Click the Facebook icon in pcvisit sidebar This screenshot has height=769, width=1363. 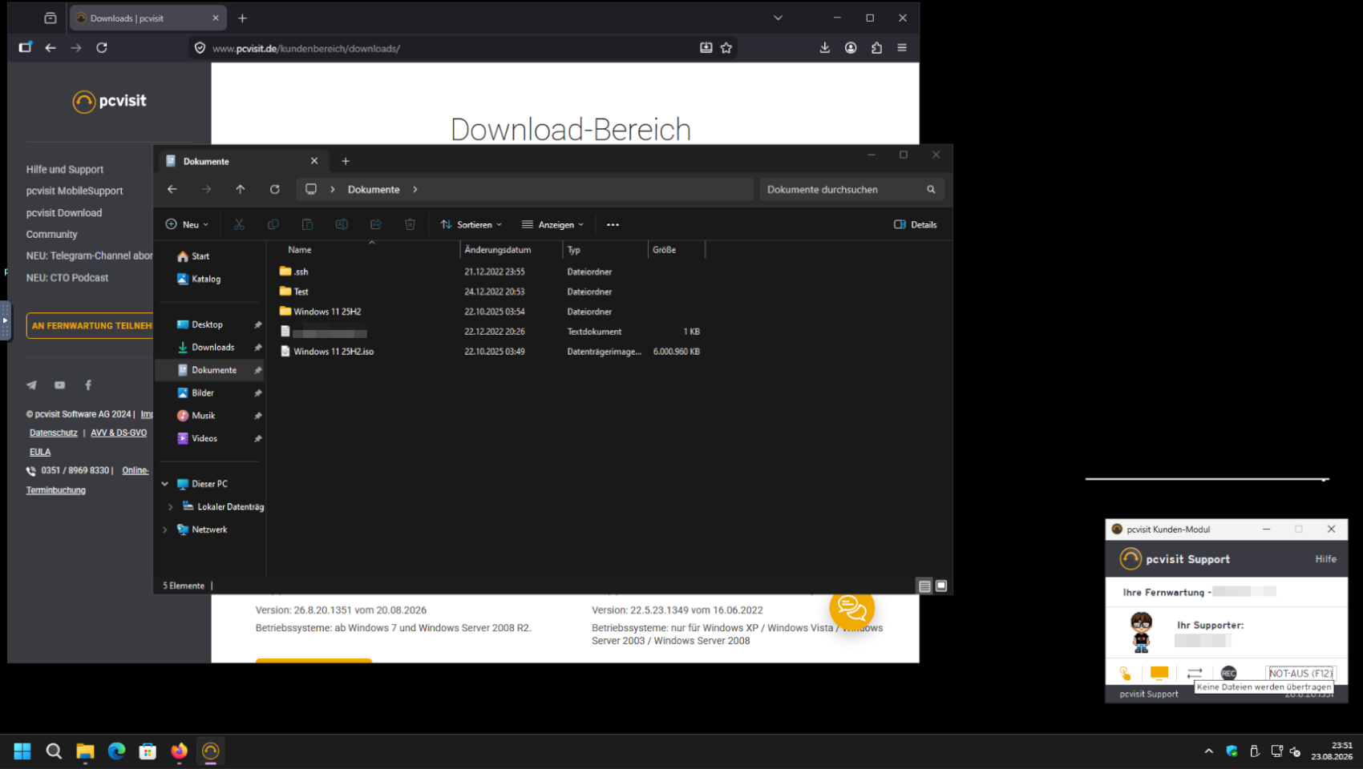[x=88, y=385]
